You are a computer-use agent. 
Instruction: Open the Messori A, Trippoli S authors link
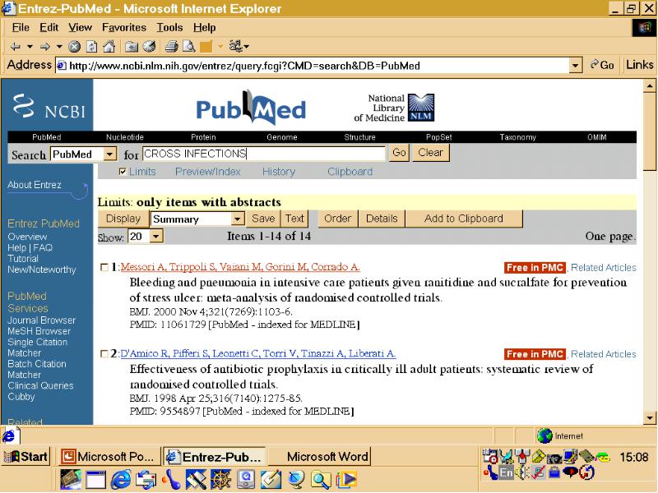click(x=240, y=267)
